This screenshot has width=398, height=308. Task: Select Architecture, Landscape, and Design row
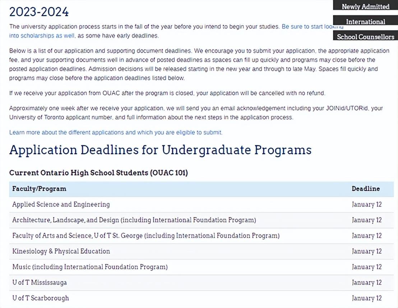pyautogui.click(x=134, y=220)
